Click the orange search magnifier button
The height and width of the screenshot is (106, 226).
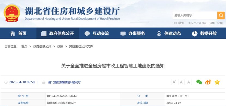point(221,16)
